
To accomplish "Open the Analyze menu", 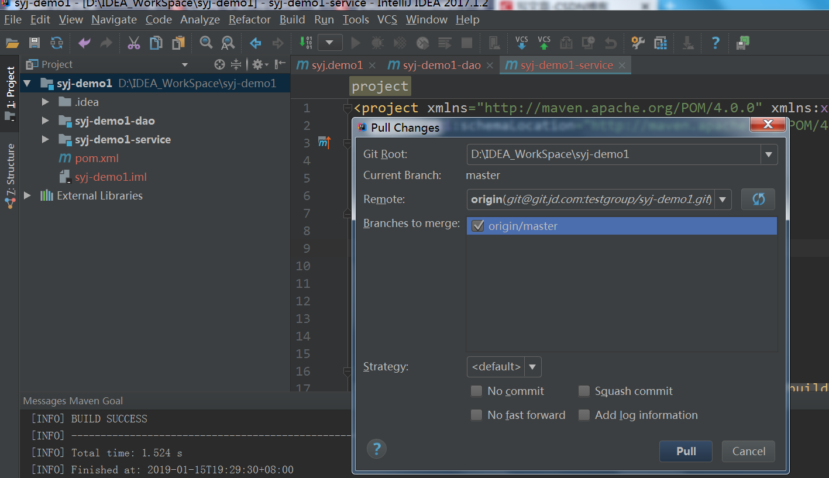I will (200, 19).
